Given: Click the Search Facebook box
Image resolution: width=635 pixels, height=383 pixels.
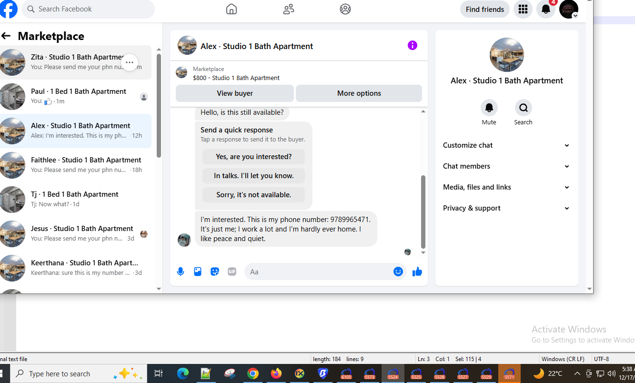Looking at the screenshot, I should (x=88, y=9).
